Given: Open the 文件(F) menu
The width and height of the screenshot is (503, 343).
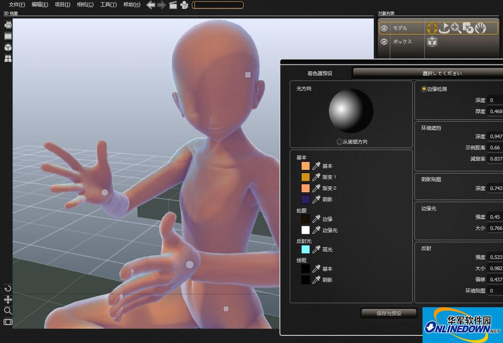Looking at the screenshot, I should click(17, 5).
